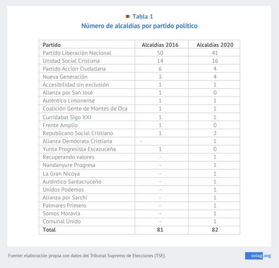Click the Yunta Progresista Escazuceña row
This screenshot has height=268, width=279.
coord(79,149)
